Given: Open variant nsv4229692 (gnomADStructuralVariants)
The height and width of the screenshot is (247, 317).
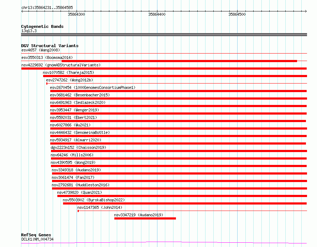Looking at the screenshot, I should click(x=61, y=65).
